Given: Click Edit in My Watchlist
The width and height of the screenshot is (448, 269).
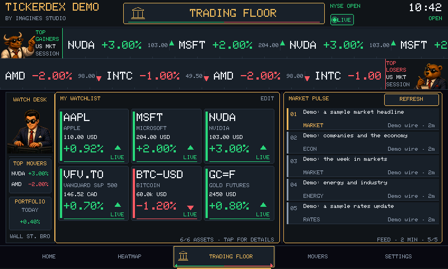Looking at the screenshot, I should click(x=267, y=98).
